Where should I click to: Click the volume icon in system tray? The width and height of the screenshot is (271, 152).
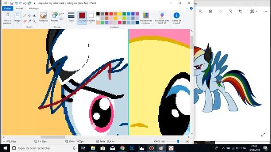click(x=238, y=148)
